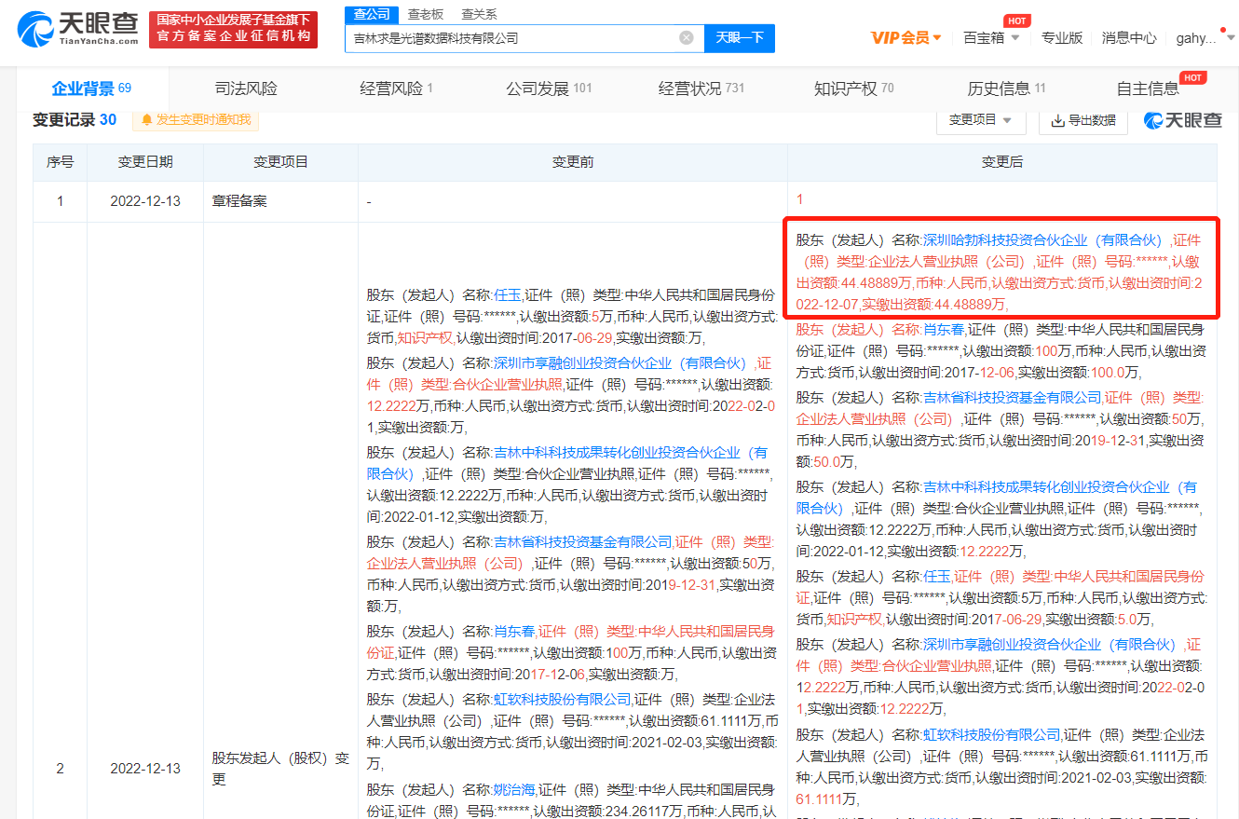
Task: Switch to the 查老板 search tab
Action: click(427, 14)
